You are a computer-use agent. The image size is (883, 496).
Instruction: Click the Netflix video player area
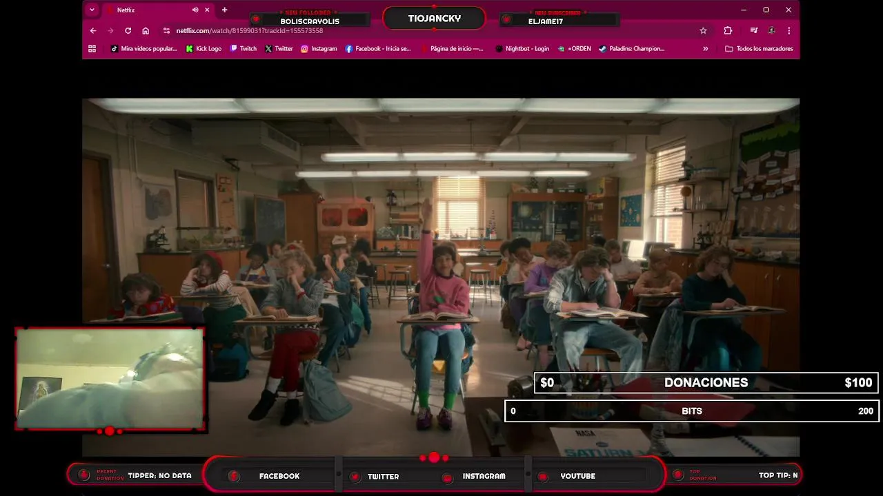click(x=441, y=277)
